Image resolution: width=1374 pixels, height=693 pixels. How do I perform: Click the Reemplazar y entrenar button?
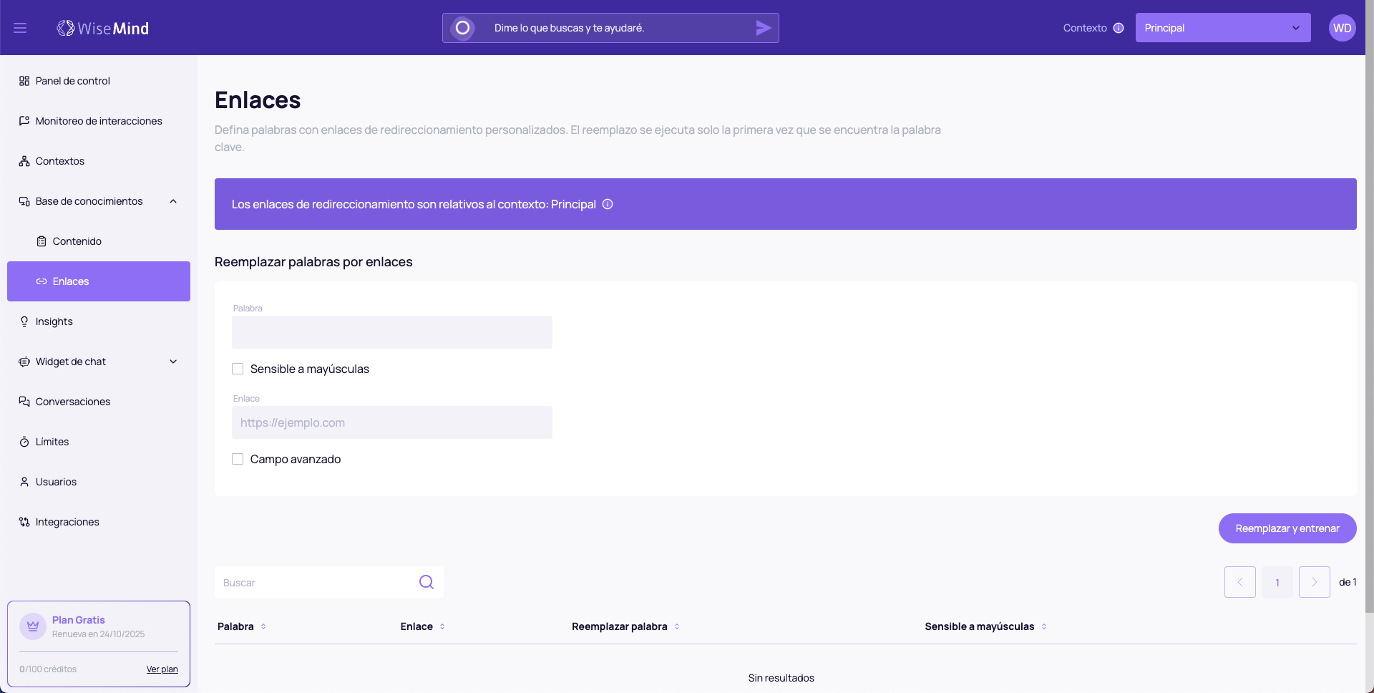click(1287, 528)
